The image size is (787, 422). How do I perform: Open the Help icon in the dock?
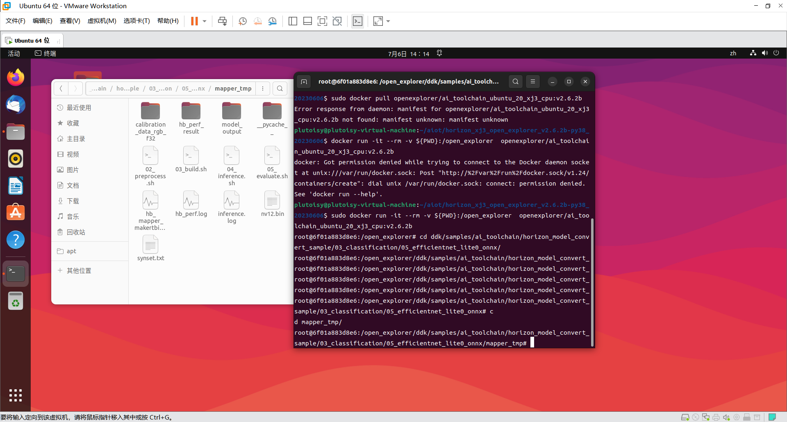tap(16, 240)
